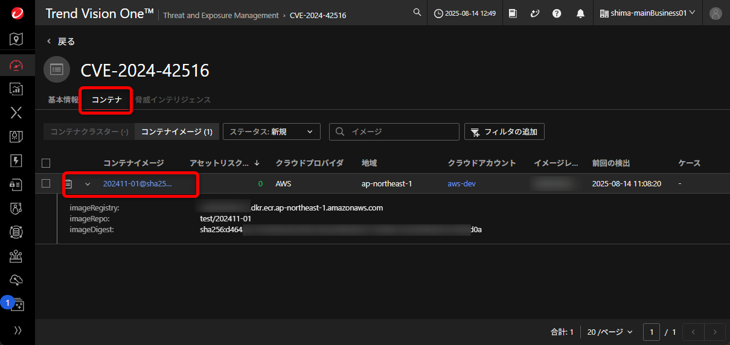Open the circular data security sidebar icon

(x=17, y=232)
